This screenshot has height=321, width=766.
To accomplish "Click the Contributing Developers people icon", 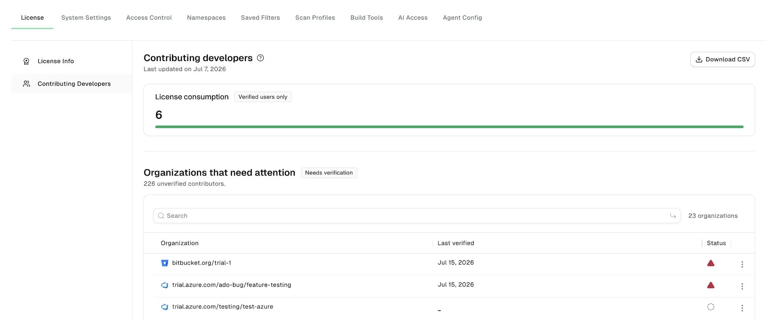I will [x=26, y=84].
